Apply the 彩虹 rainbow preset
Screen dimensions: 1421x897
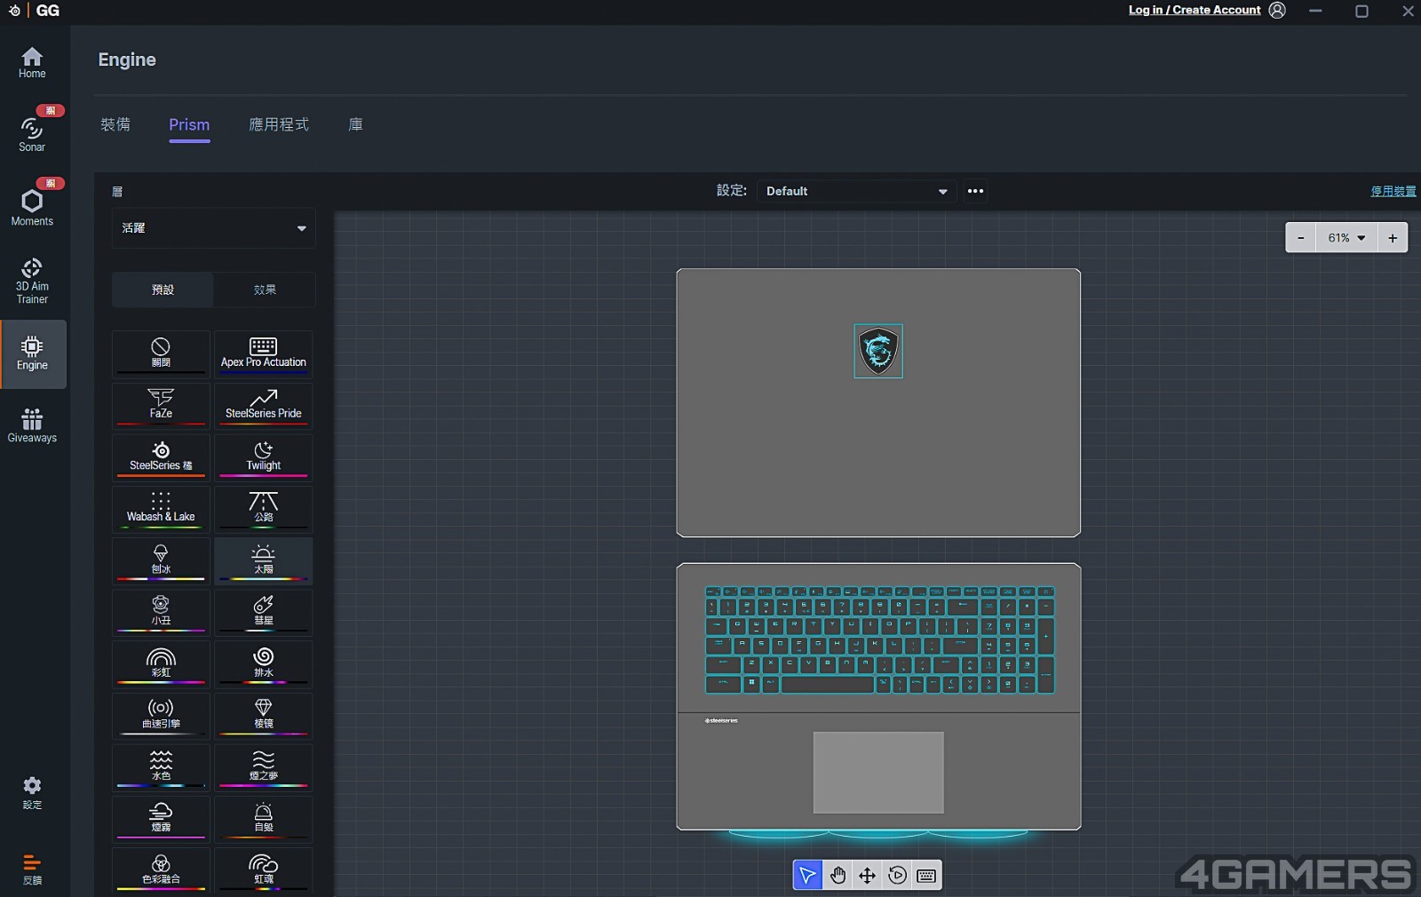(161, 663)
